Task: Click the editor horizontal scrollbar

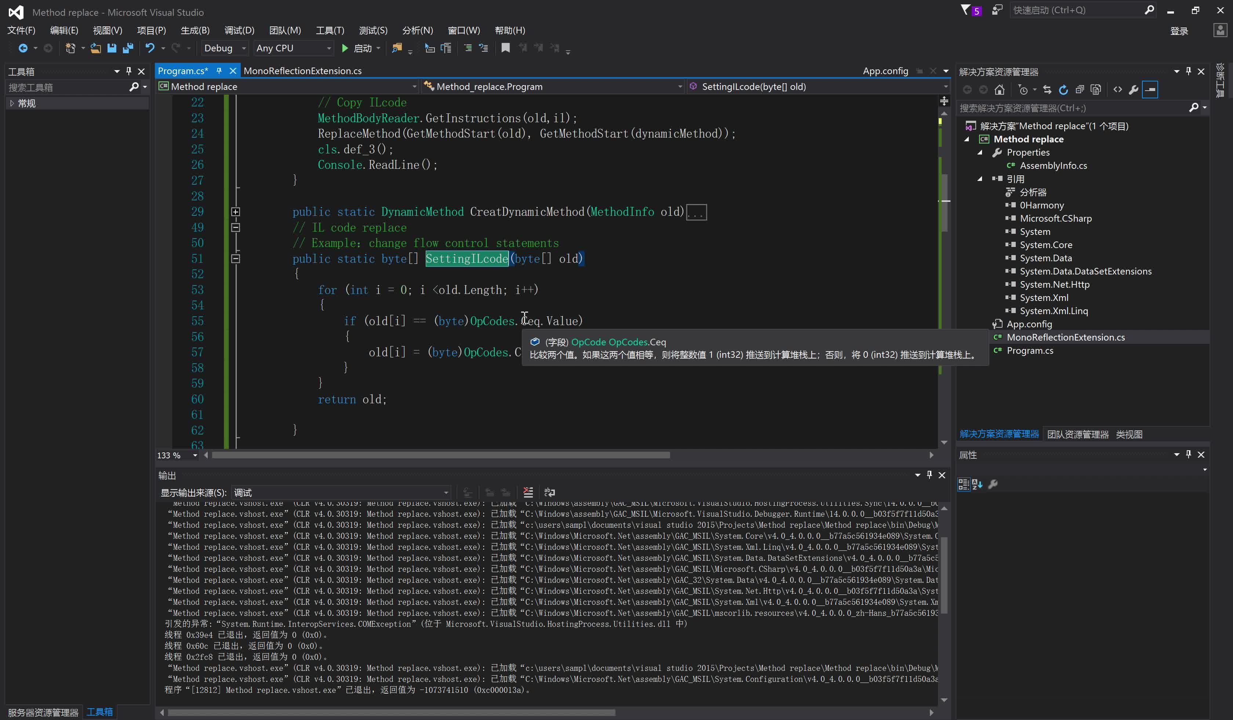Action: pyautogui.click(x=440, y=455)
